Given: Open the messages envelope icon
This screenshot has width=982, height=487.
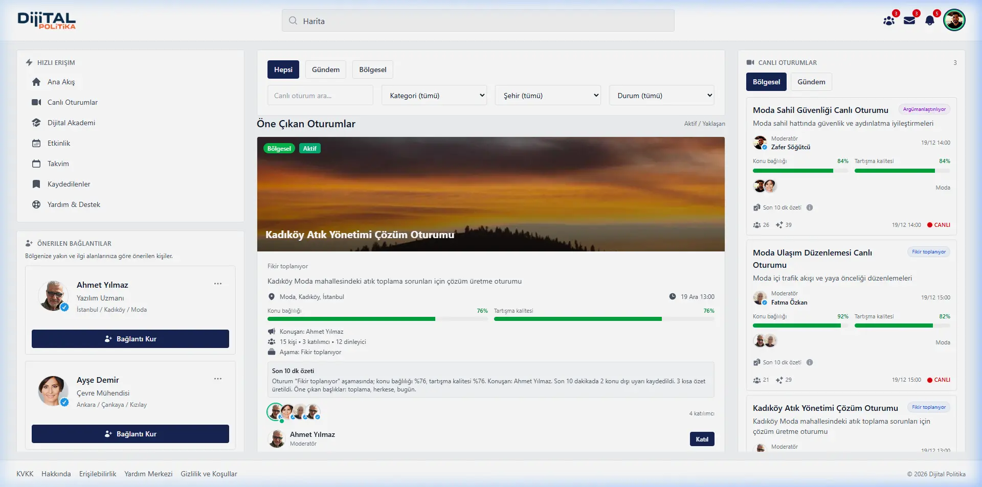Looking at the screenshot, I should click(909, 21).
